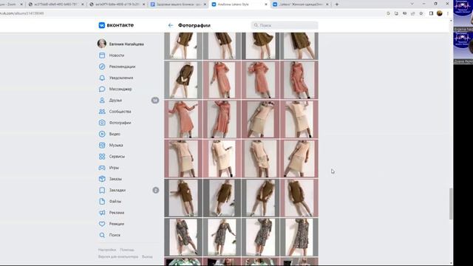Click the Выход logout link

147,256
